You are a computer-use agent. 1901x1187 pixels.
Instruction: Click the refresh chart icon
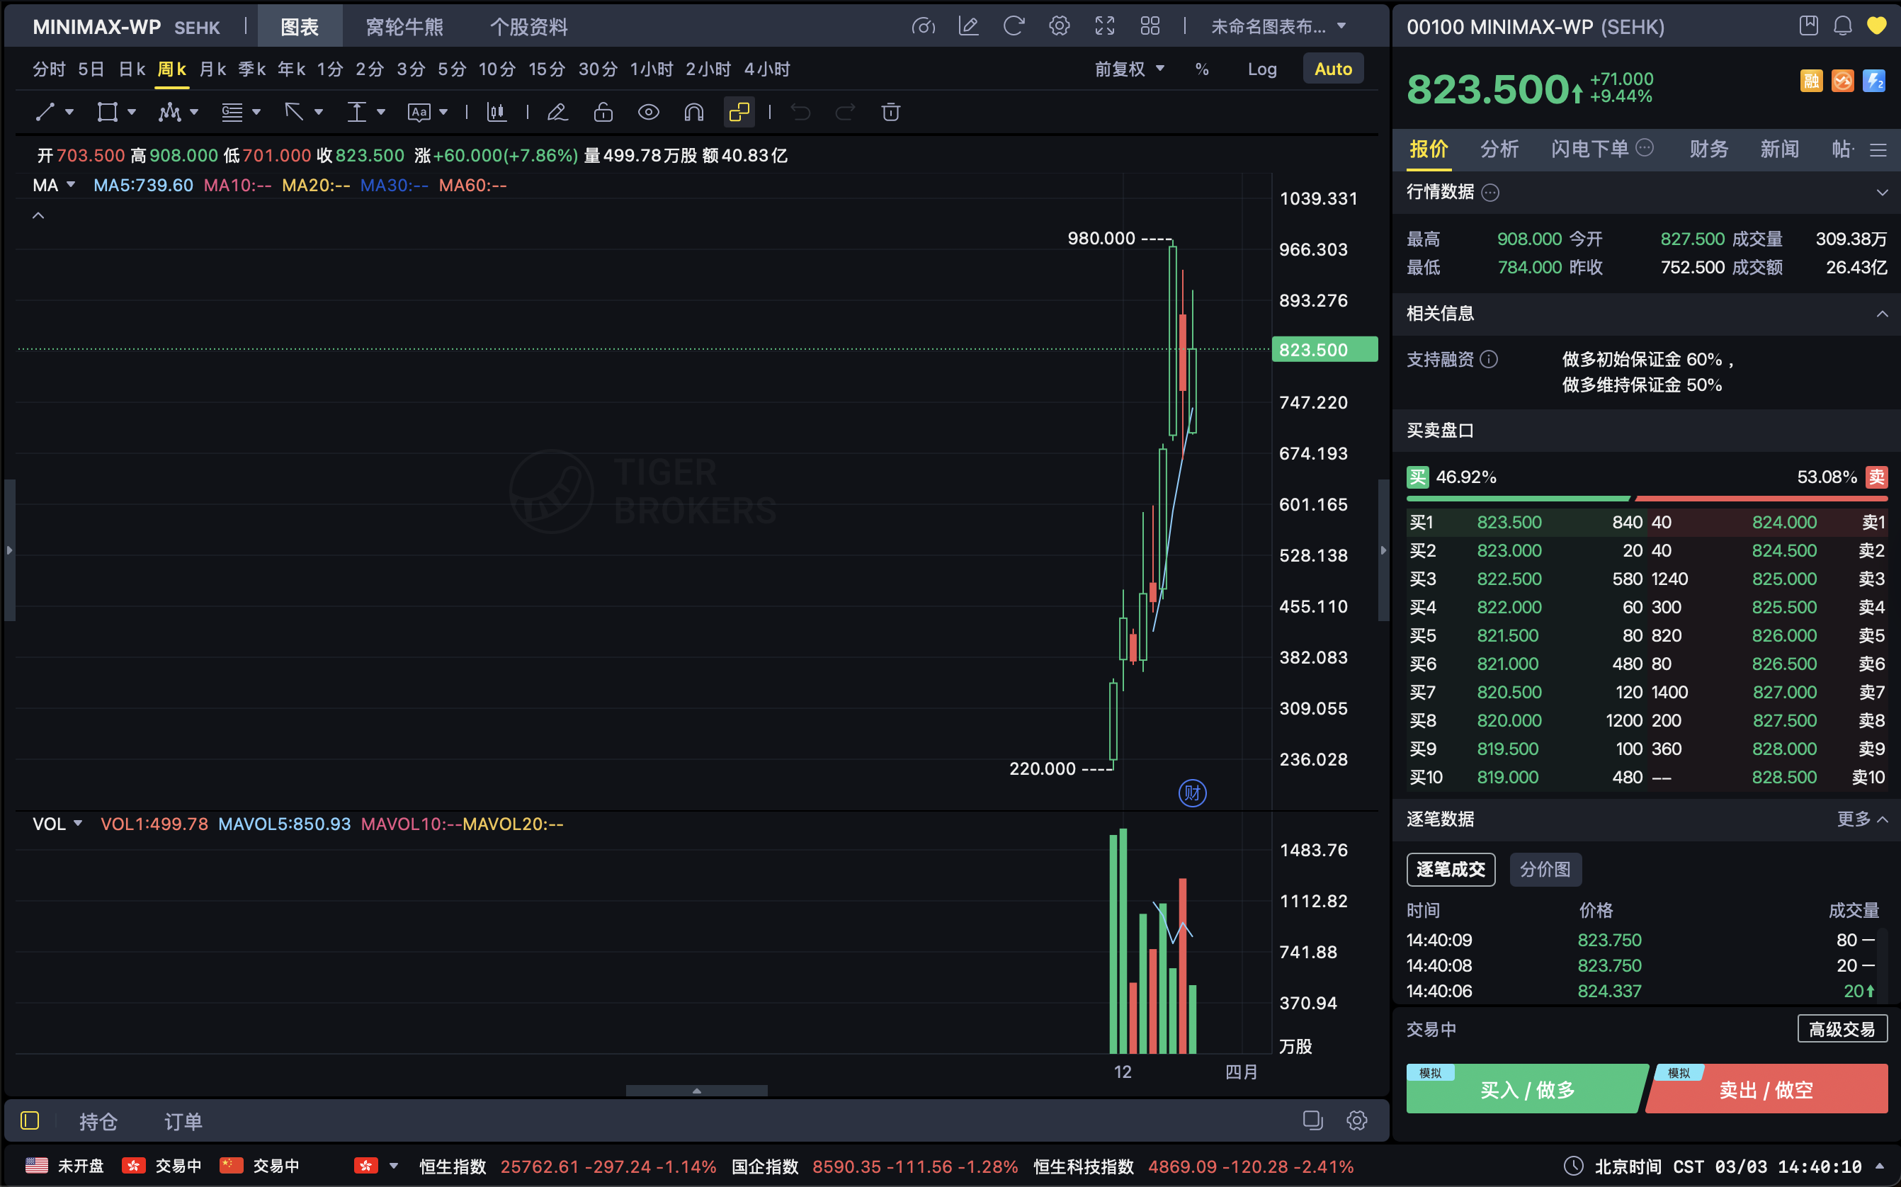point(1014,26)
